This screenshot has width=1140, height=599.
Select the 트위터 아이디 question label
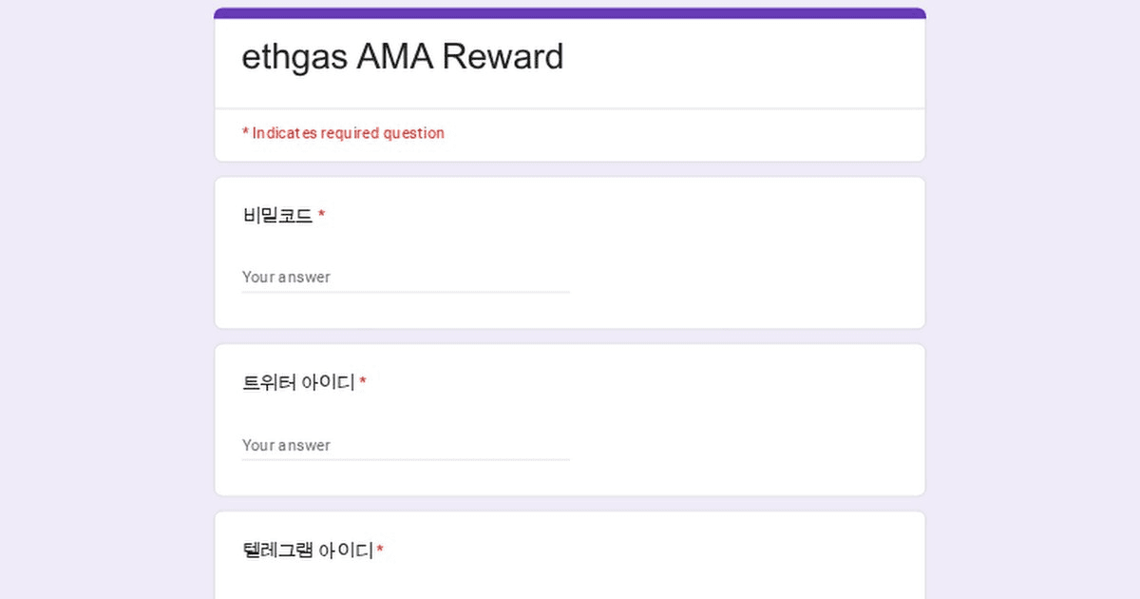298,383
